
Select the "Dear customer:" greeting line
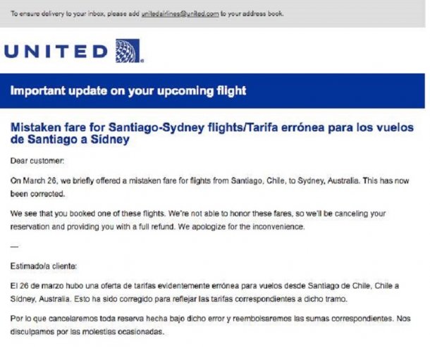[37, 162]
